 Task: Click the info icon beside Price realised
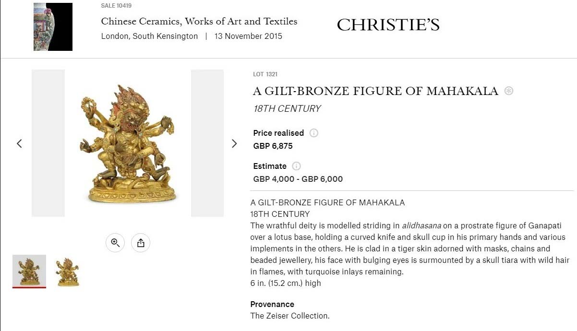(x=314, y=133)
